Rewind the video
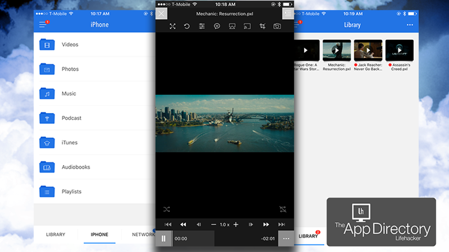449x252 pixels. (x=183, y=225)
